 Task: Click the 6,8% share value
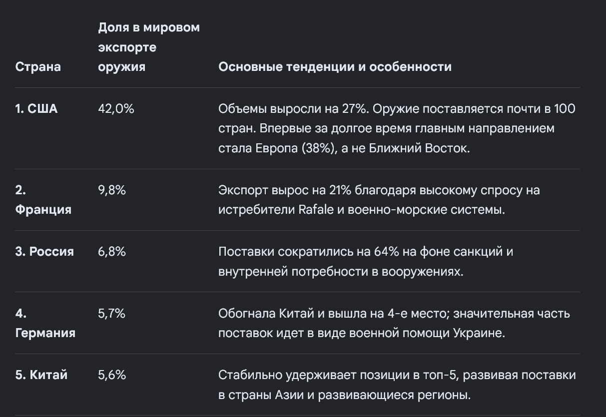click(112, 252)
